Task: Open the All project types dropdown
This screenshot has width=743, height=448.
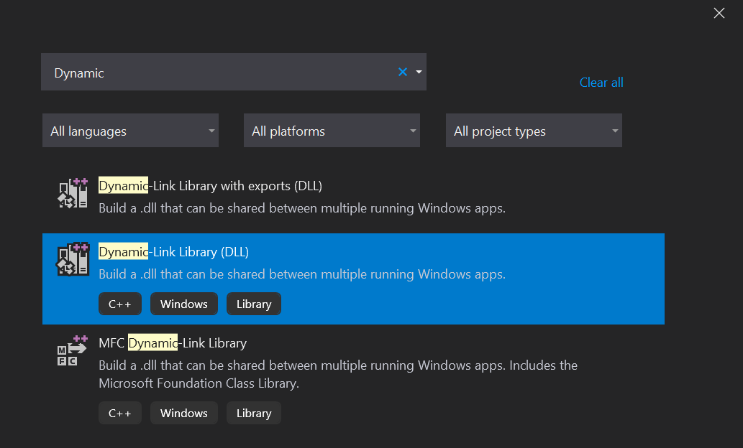Action: (534, 131)
